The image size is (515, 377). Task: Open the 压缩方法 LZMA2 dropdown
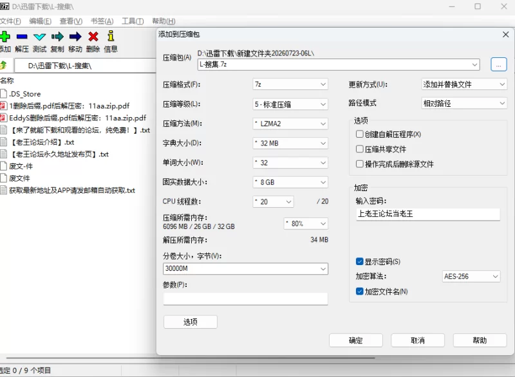point(290,124)
